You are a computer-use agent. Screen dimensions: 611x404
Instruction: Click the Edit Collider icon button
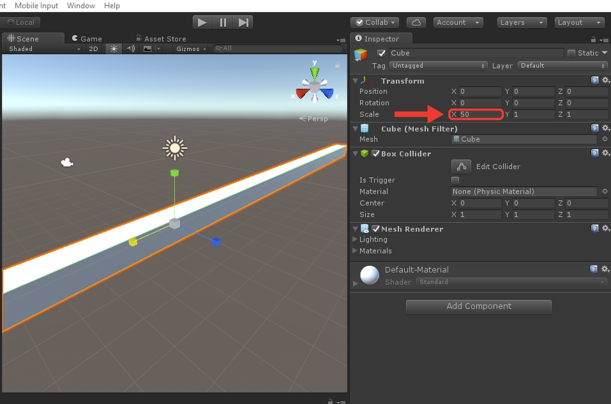click(x=462, y=167)
